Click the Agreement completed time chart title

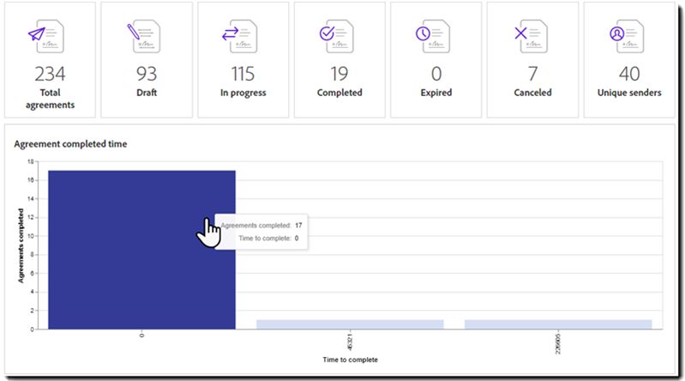point(70,144)
